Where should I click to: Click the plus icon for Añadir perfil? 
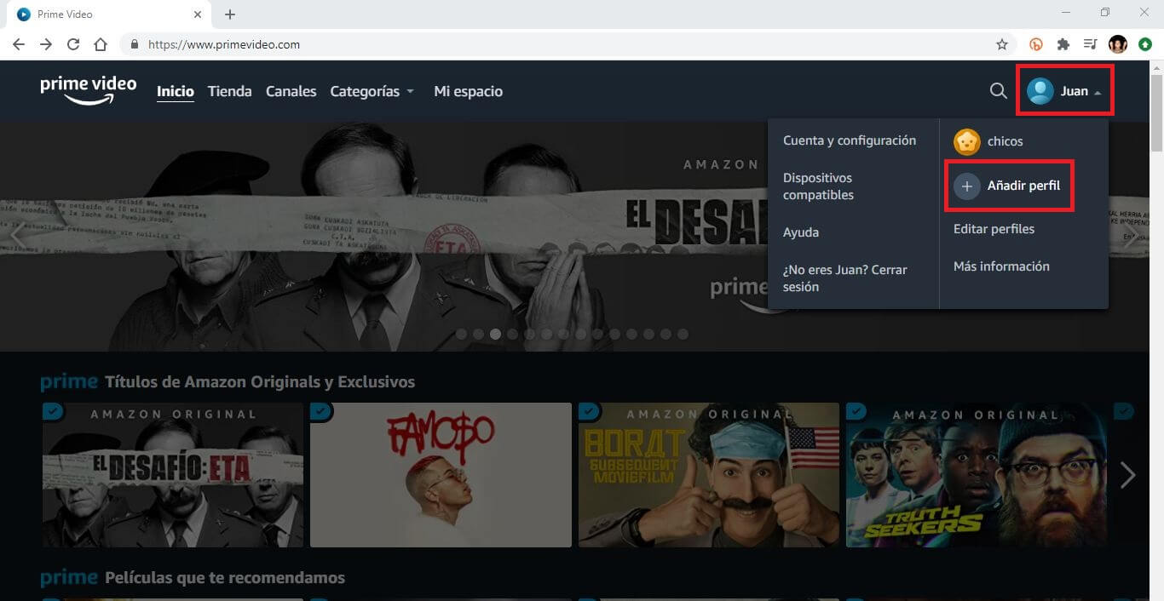(x=966, y=186)
